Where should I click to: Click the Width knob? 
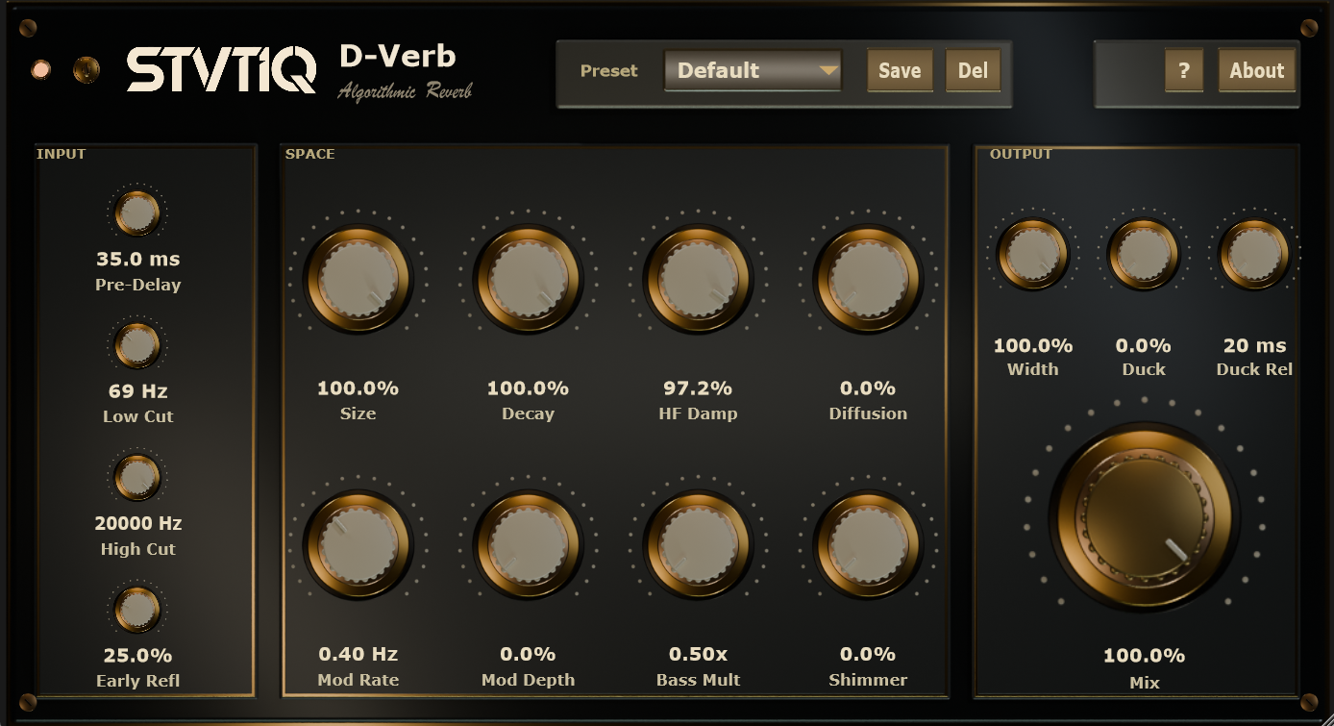1033,255
